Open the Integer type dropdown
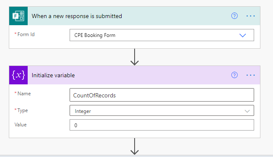 [x=162, y=110]
